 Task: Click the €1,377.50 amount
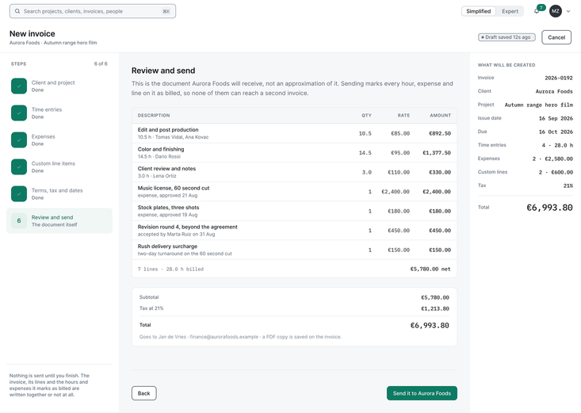(x=437, y=153)
